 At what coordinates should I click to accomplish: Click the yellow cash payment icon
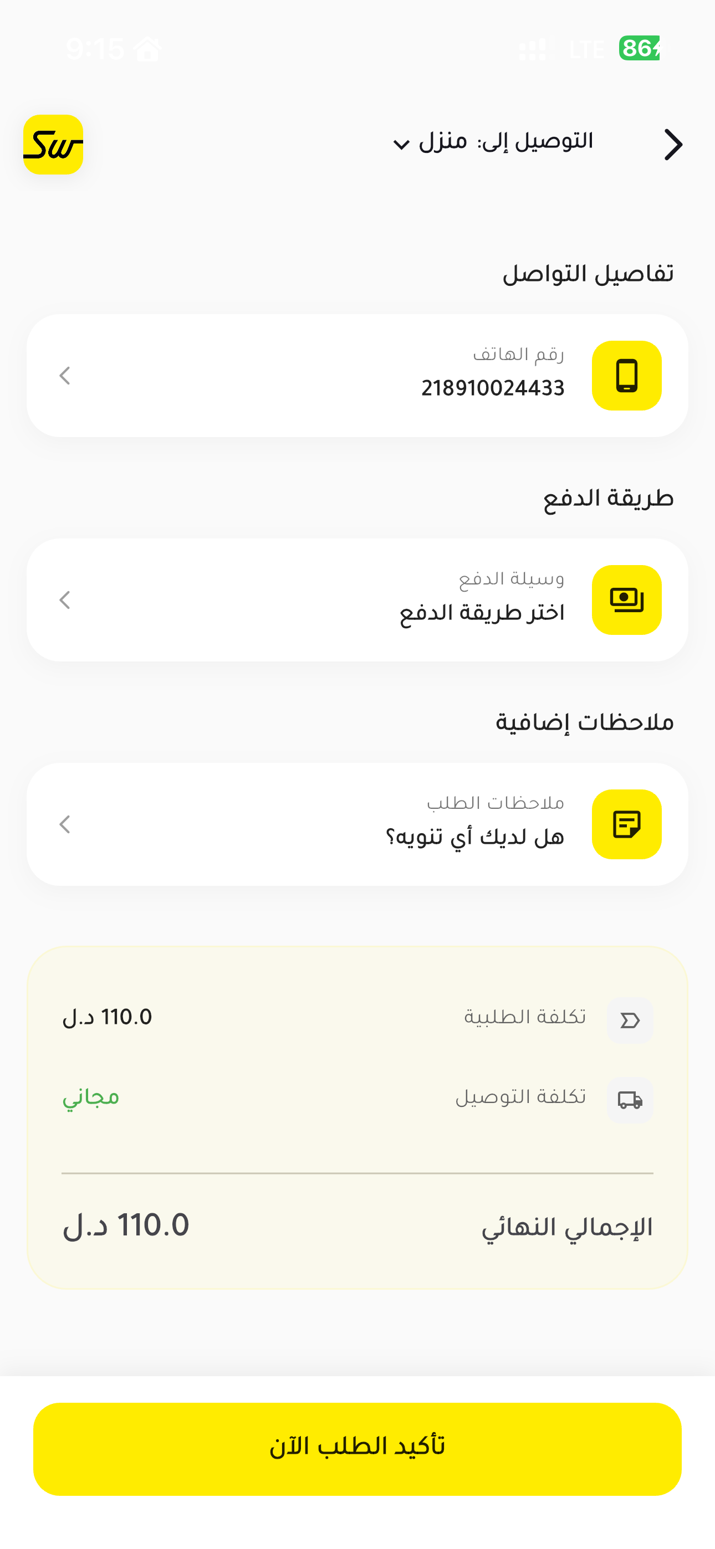tap(626, 600)
